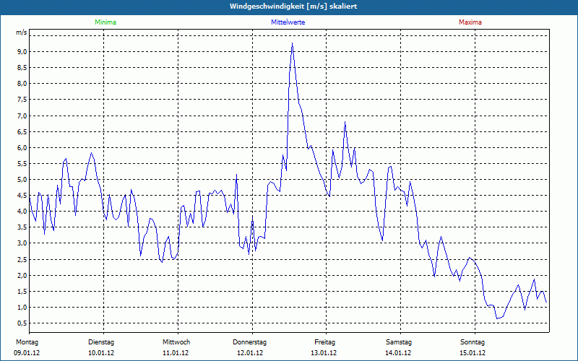Click the Sonntag day label
The image size is (578, 361).
(x=473, y=342)
